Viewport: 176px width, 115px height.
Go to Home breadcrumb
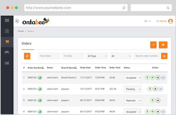coord(21,31)
